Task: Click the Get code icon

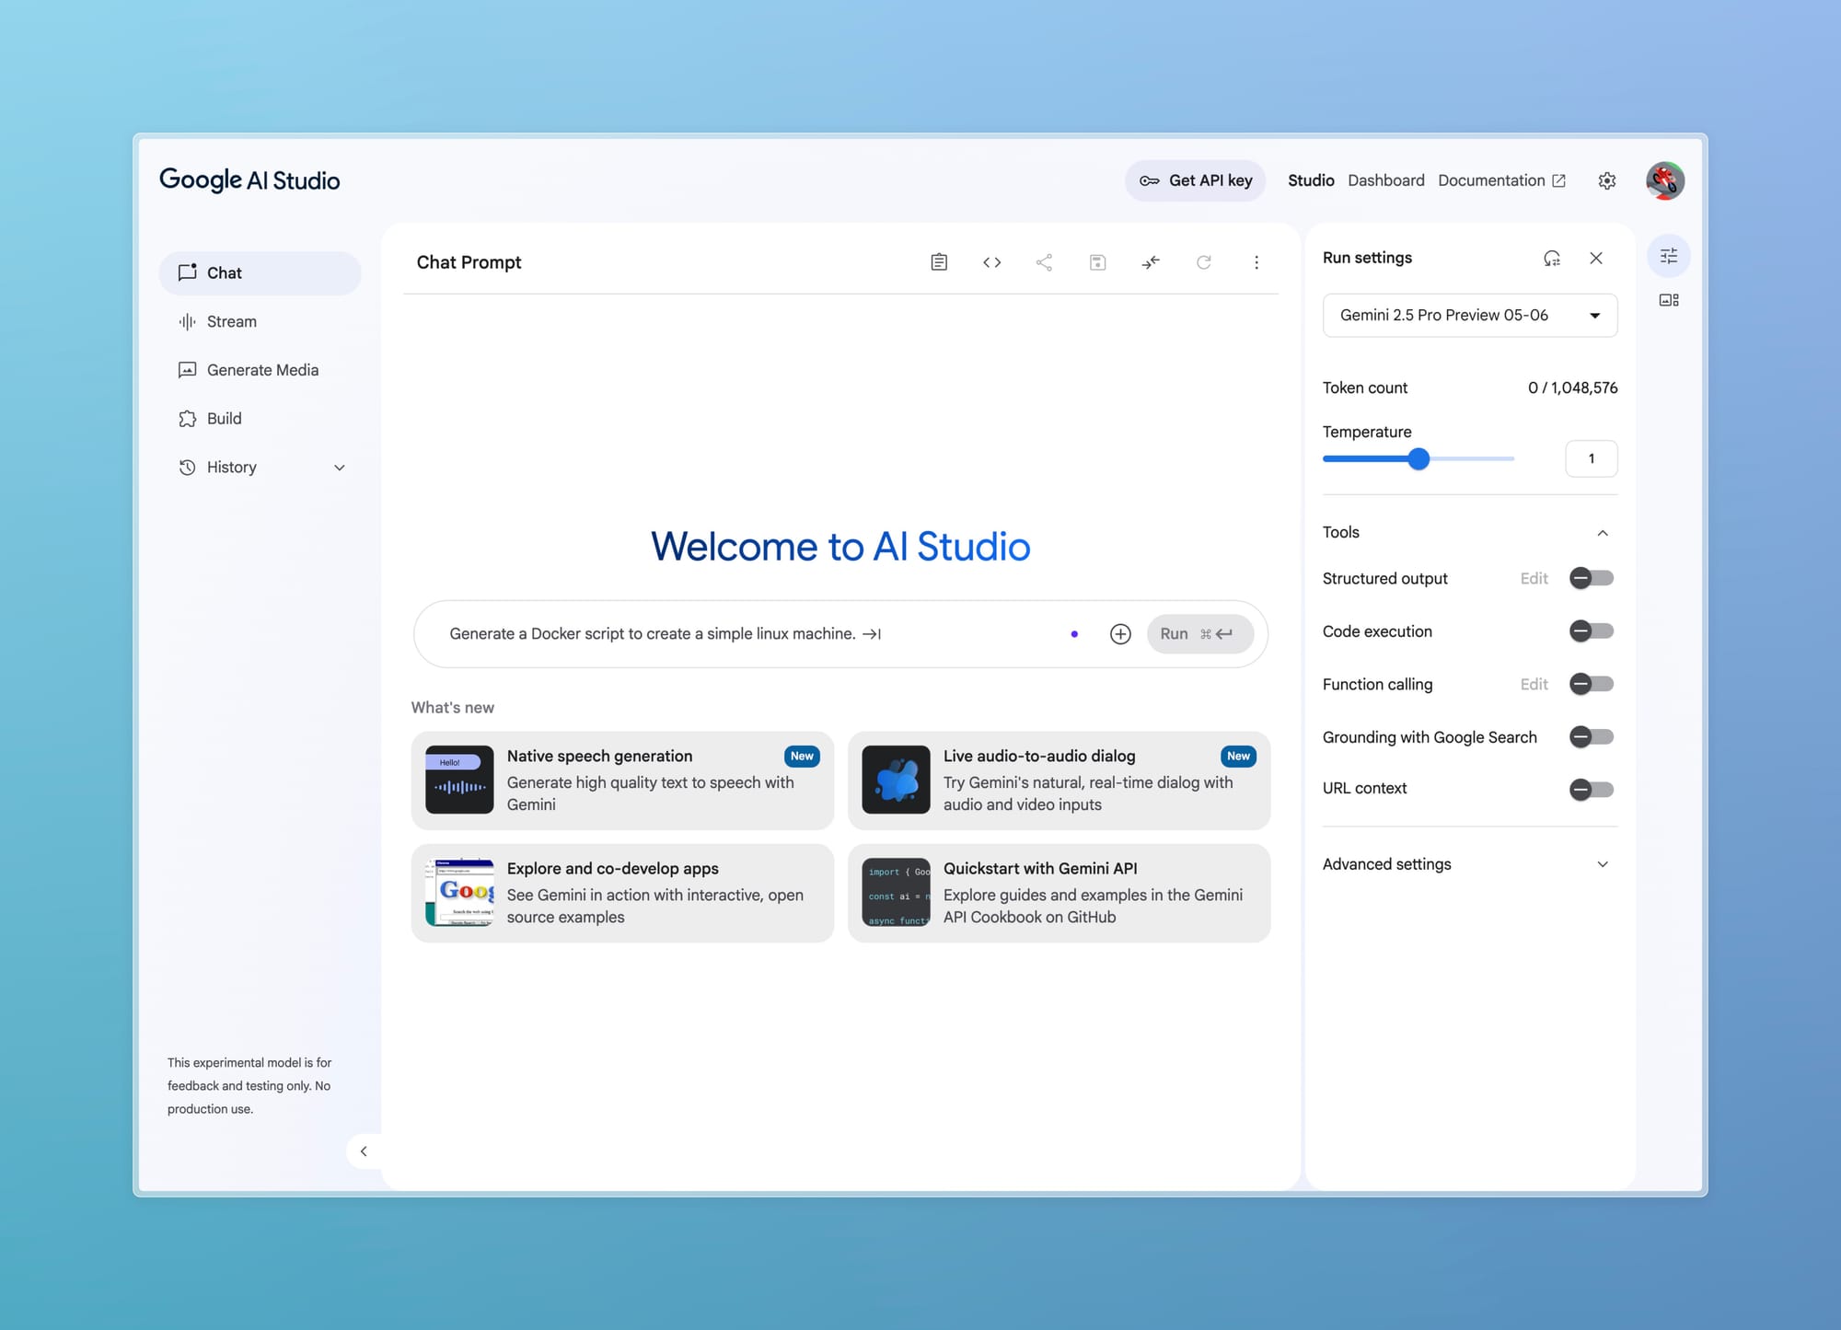Action: (991, 262)
